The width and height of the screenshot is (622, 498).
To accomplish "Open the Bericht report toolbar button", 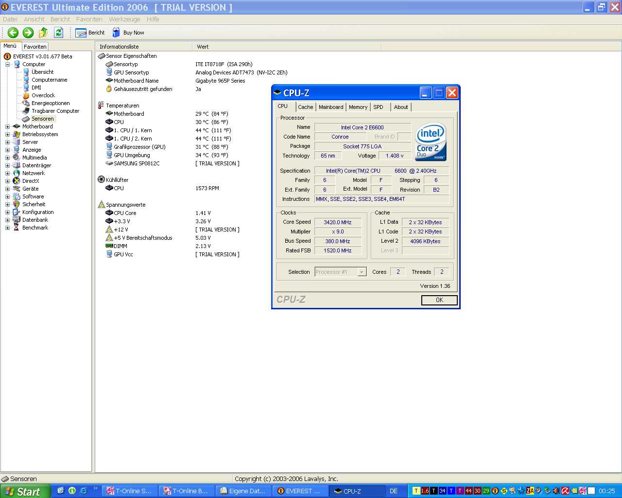I will click(90, 33).
